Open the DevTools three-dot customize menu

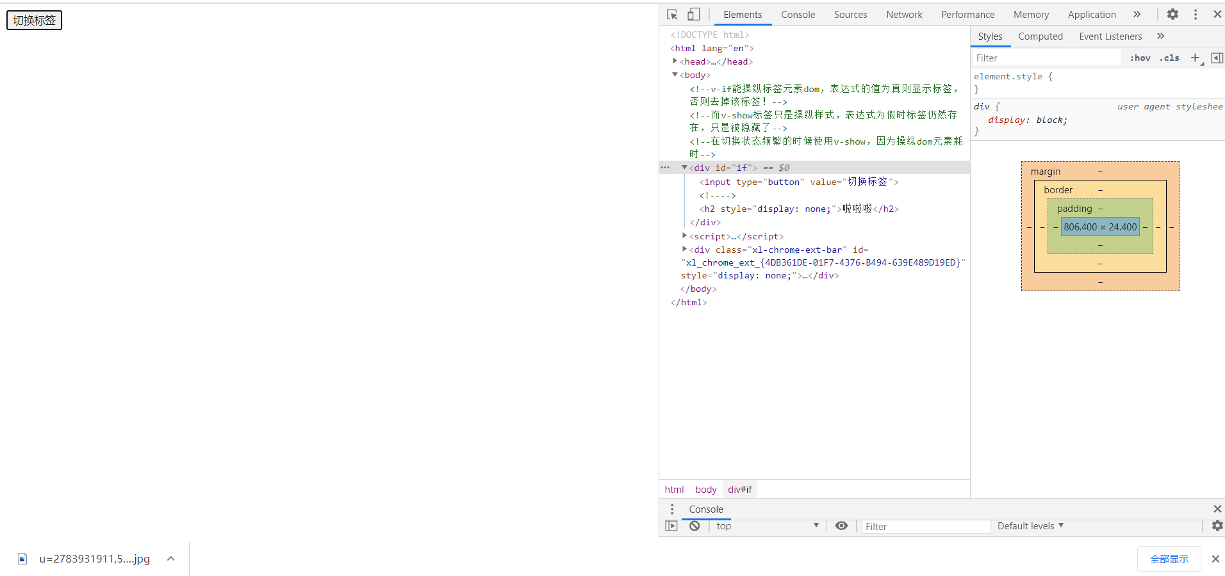(1196, 14)
